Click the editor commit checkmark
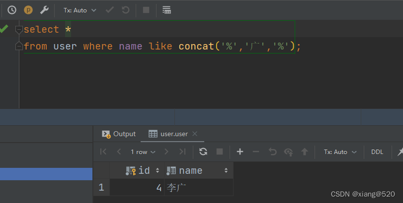This screenshot has width=403, height=203. [x=110, y=10]
